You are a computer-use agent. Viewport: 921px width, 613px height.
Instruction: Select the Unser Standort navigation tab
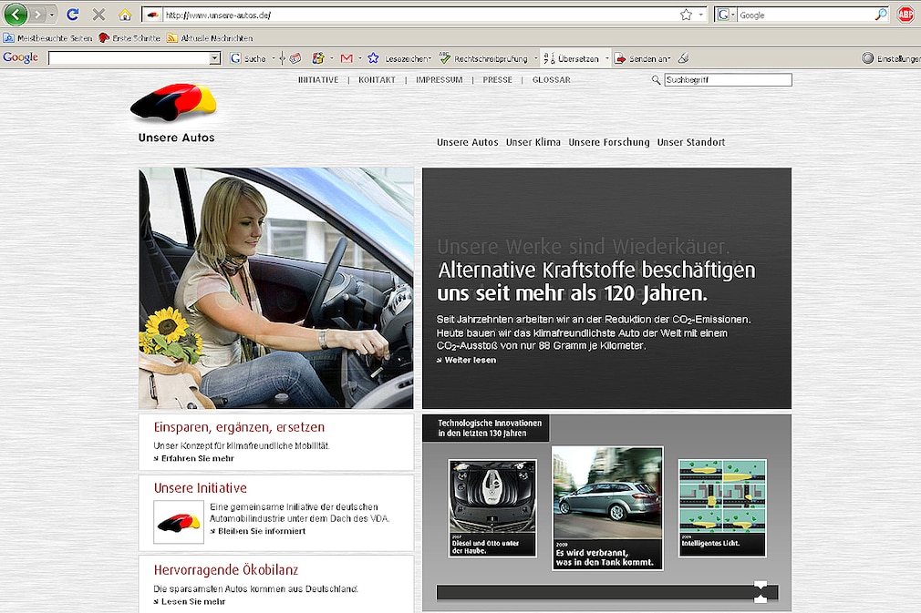691,142
